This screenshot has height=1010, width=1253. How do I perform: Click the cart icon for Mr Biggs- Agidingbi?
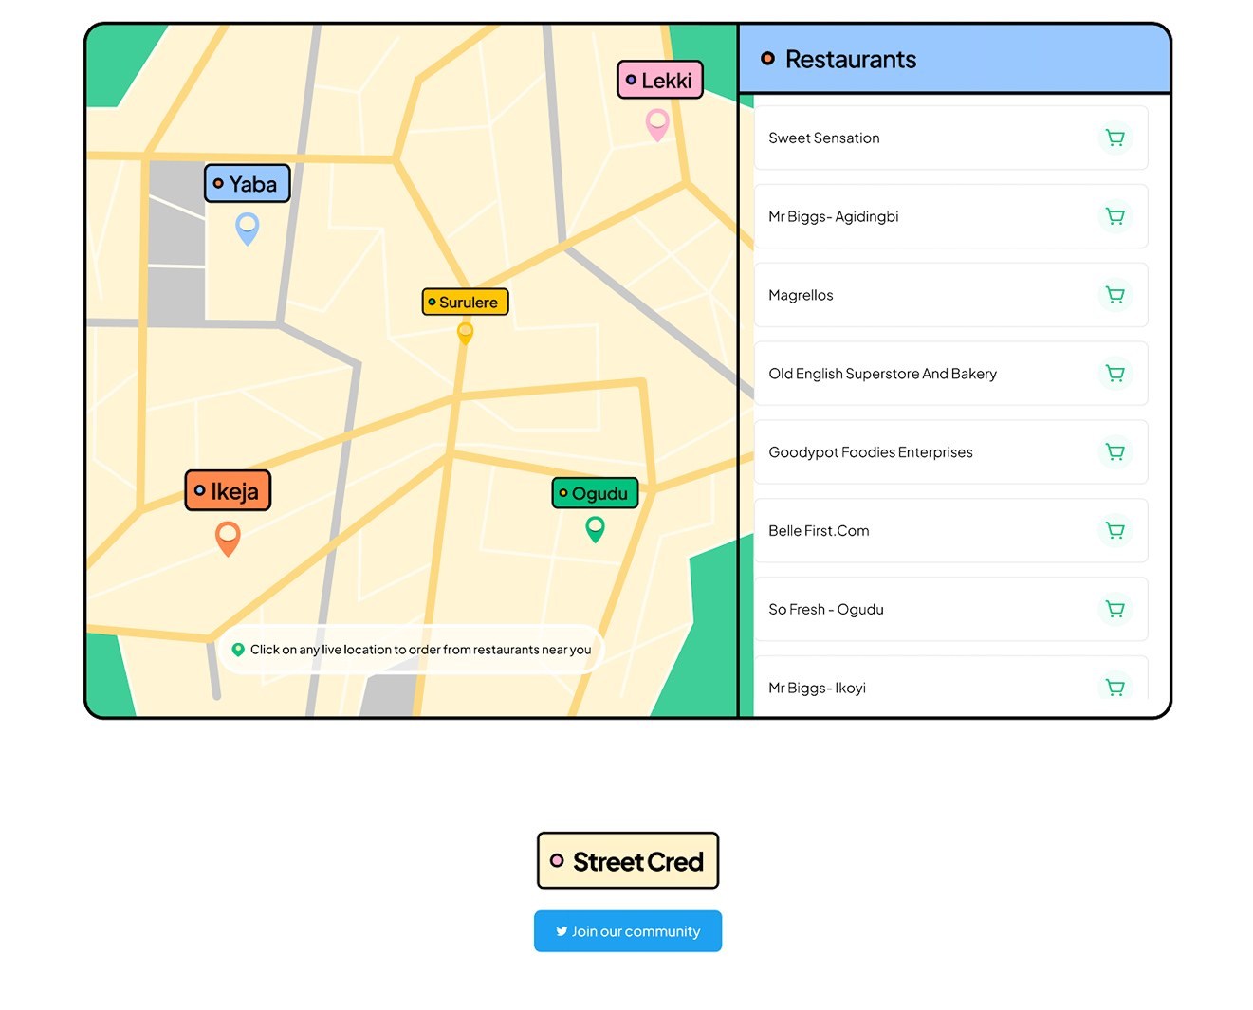click(1115, 217)
